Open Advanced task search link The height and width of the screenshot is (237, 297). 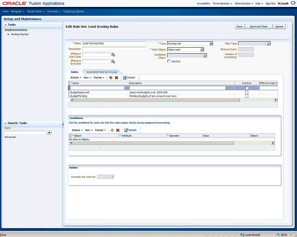point(10,137)
